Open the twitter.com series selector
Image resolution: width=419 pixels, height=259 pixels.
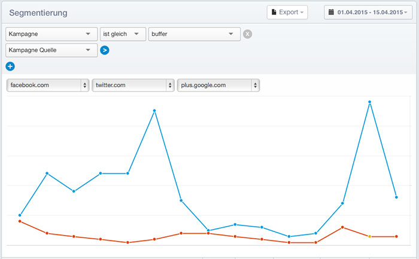pos(133,85)
